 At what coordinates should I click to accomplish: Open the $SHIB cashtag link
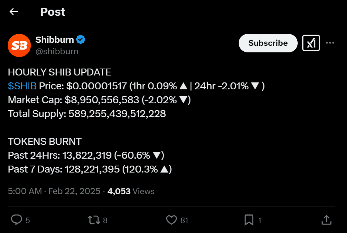point(22,86)
